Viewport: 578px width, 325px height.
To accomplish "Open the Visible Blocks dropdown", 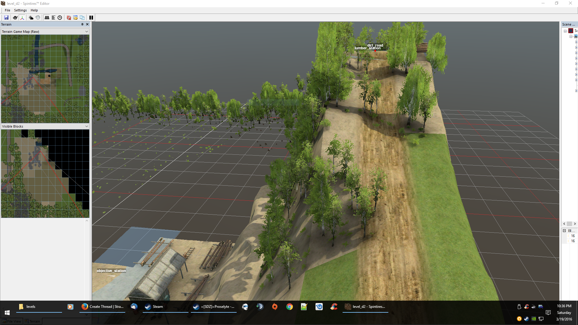I will click(x=87, y=126).
